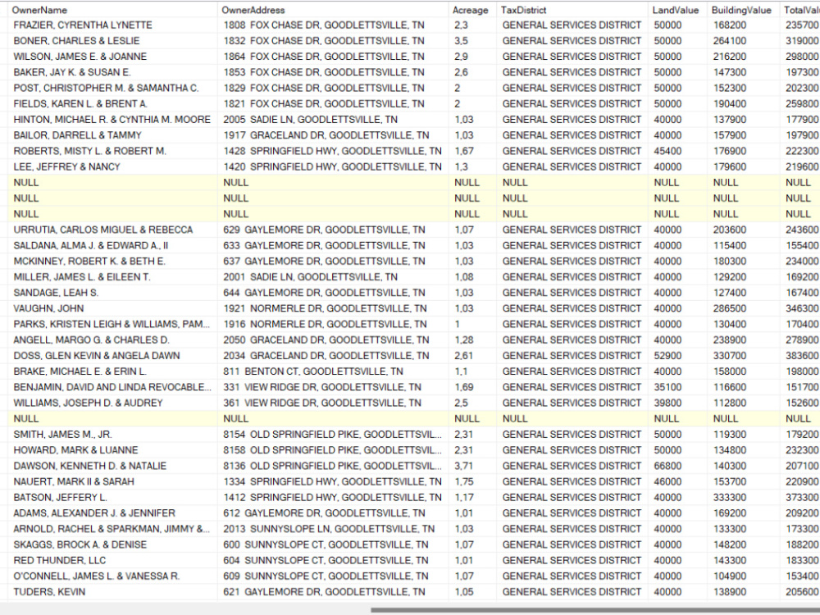Select cell ROBERTS, MISTY L. & ROBERT M.
Screen dimensions: 820x615
tap(112, 151)
